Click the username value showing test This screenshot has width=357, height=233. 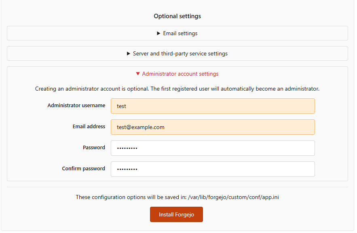[x=121, y=106]
